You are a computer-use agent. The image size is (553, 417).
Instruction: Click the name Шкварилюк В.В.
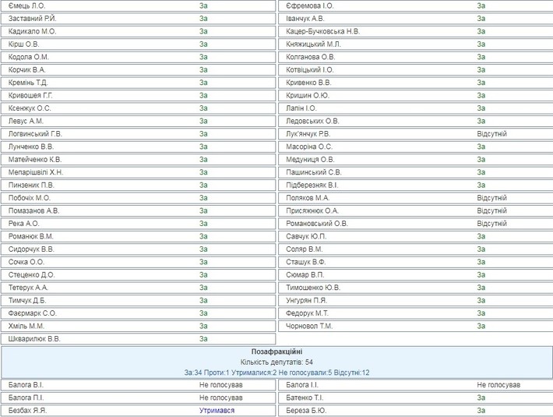34,339
